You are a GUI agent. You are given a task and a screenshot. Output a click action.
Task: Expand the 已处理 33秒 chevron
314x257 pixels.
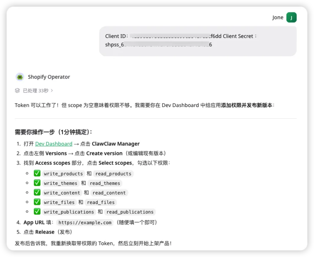52,90
